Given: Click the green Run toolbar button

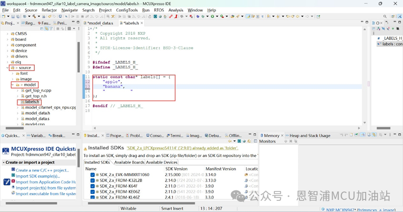Looking at the screenshot, I should click(212, 16).
